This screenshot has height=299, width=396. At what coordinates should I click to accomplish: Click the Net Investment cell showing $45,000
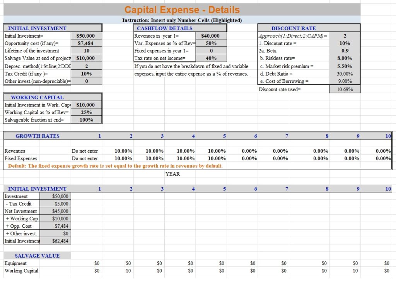(x=60, y=211)
